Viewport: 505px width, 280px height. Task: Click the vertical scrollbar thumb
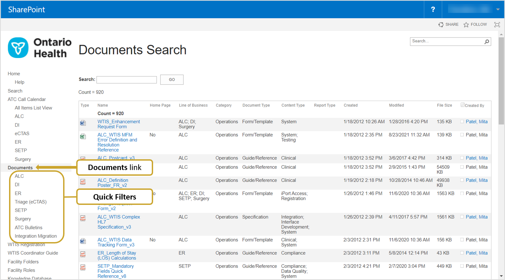[x=501, y=80]
